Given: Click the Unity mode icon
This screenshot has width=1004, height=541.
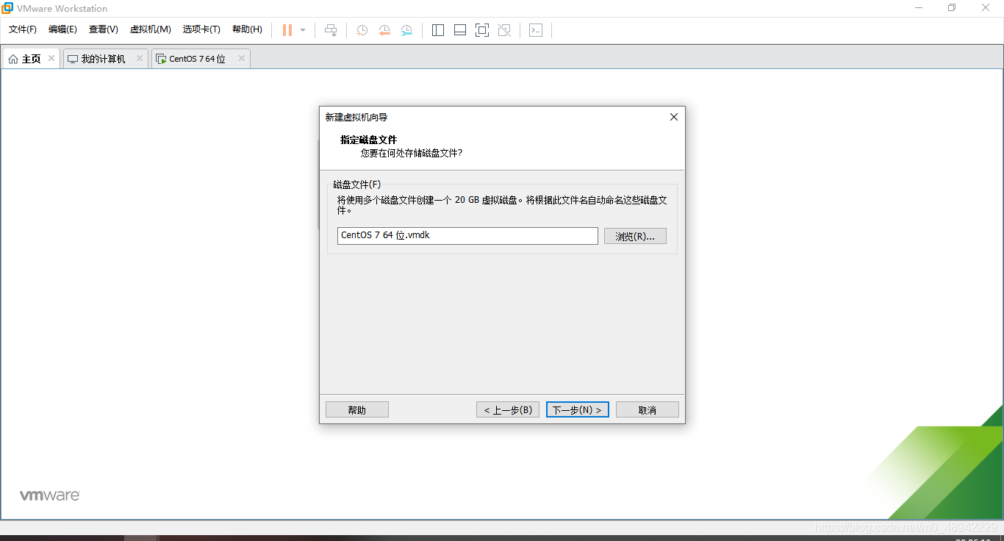Looking at the screenshot, I should pos(504,30).
